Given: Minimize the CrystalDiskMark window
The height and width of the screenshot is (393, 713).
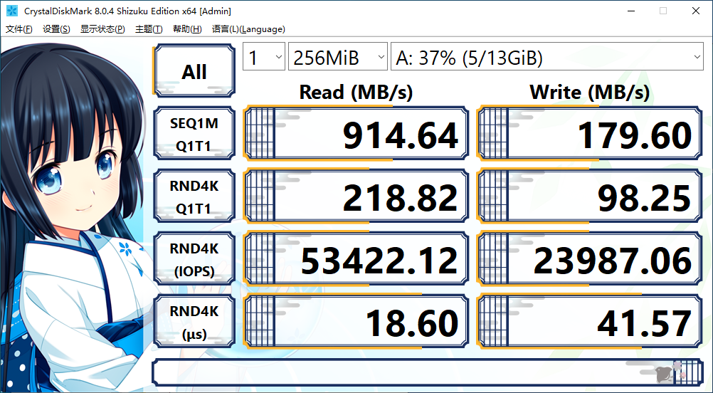Looking at the screenshot, I should [630, 11].
